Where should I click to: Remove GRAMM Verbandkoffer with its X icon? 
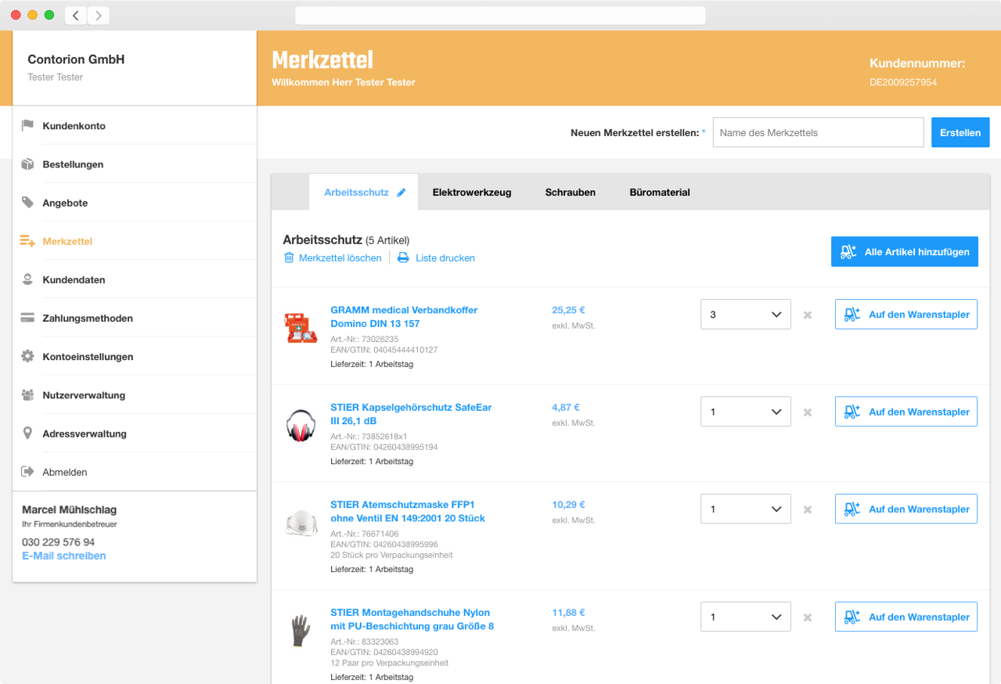(x=808, y=315)
